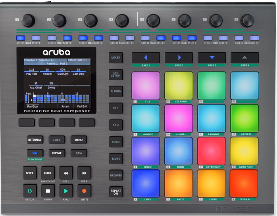Toggle MUTE for channel 5/13
This screenshot has width=277, height=216.
pos(161,38)
